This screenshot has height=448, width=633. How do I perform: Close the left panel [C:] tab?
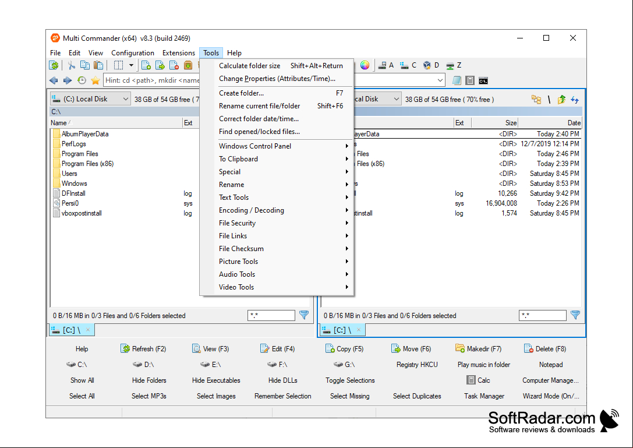pyautogui.click(x=88, y=330)
